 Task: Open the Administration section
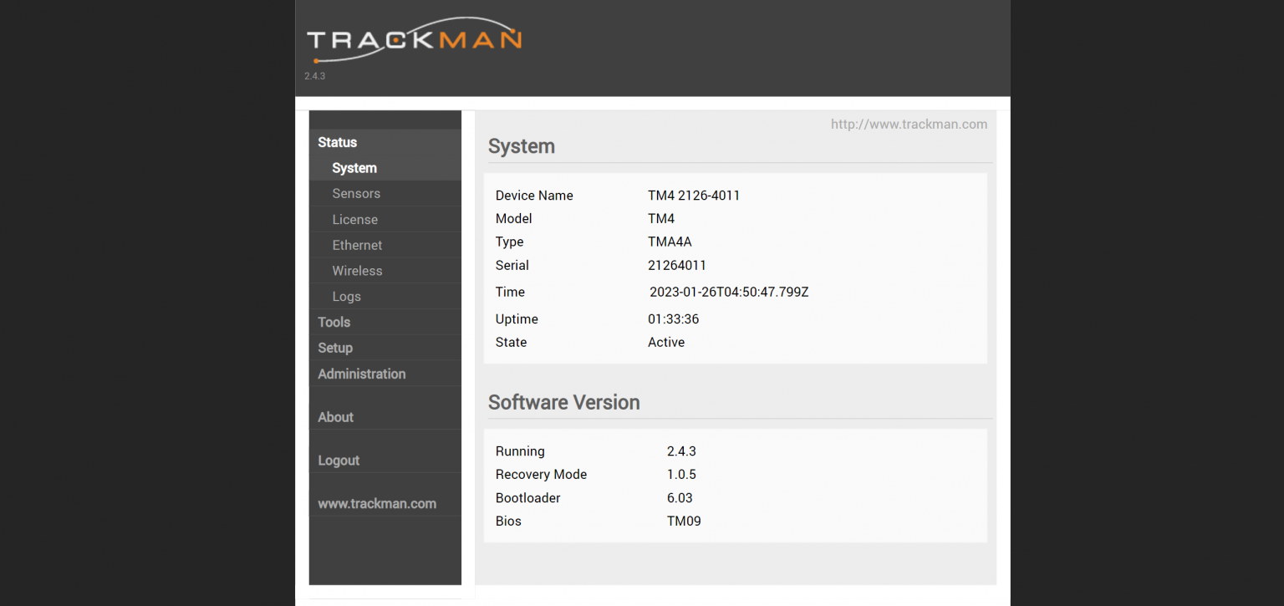pos(362,374)
